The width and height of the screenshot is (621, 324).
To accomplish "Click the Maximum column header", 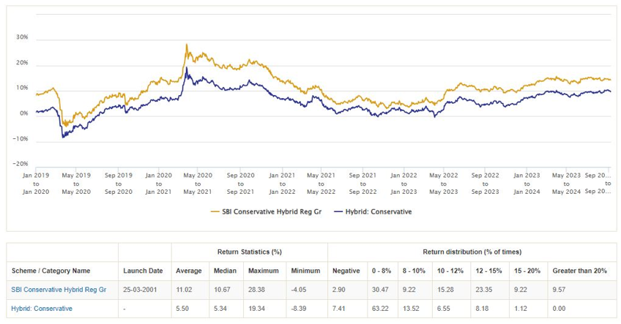I will [264, 271].
